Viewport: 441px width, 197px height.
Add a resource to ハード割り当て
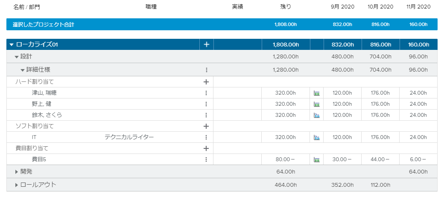click(206, 82)
